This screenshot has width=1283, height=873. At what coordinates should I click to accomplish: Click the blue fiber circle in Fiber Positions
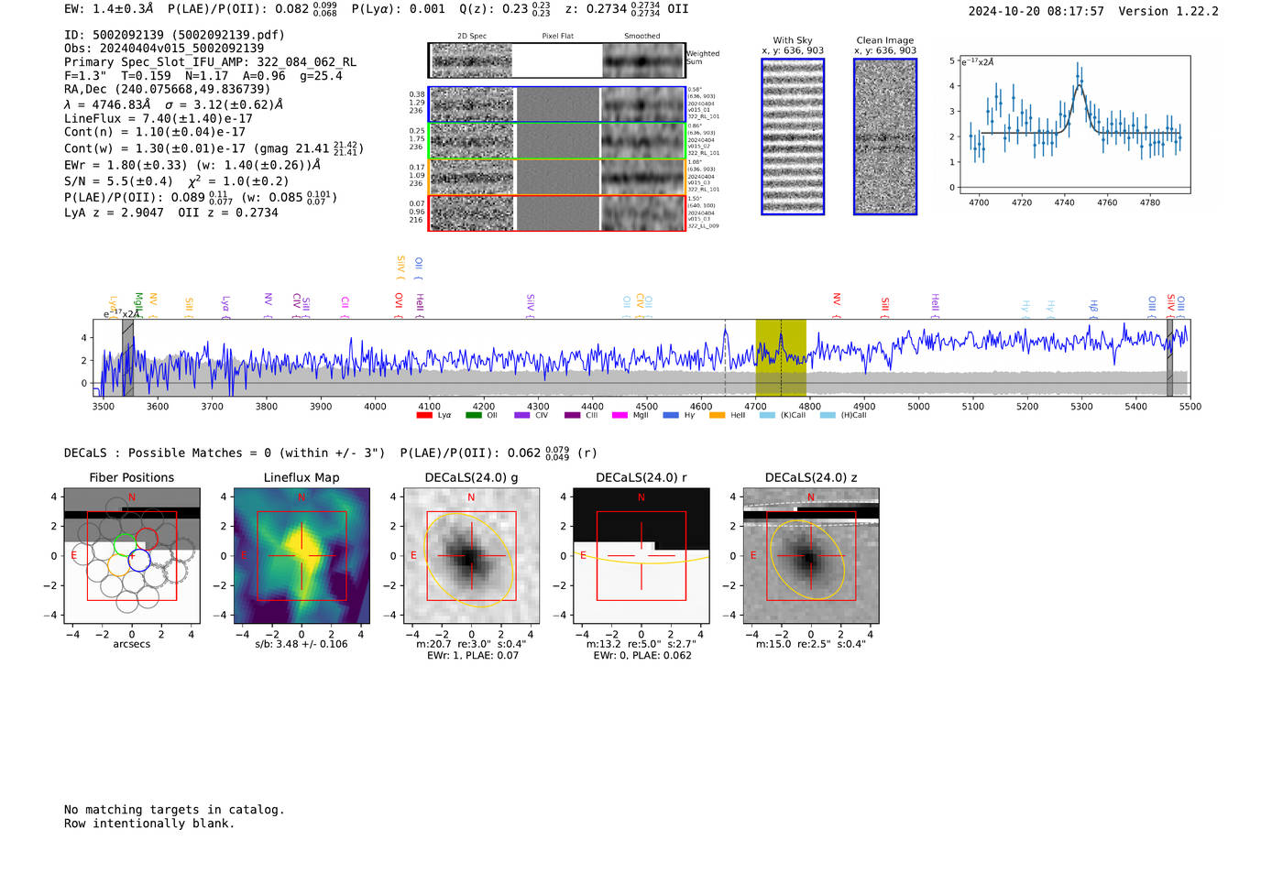tap(138, 560)
